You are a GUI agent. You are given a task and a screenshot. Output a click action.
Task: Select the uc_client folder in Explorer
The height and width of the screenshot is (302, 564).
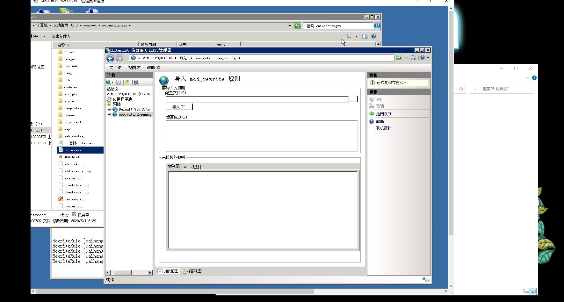coord(73,122)
